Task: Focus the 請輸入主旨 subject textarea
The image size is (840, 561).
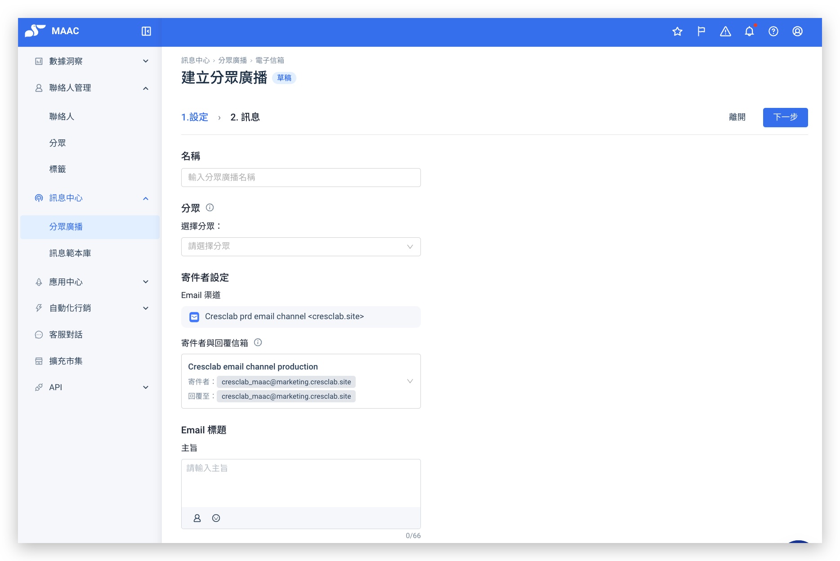Action: pos(301,483)
